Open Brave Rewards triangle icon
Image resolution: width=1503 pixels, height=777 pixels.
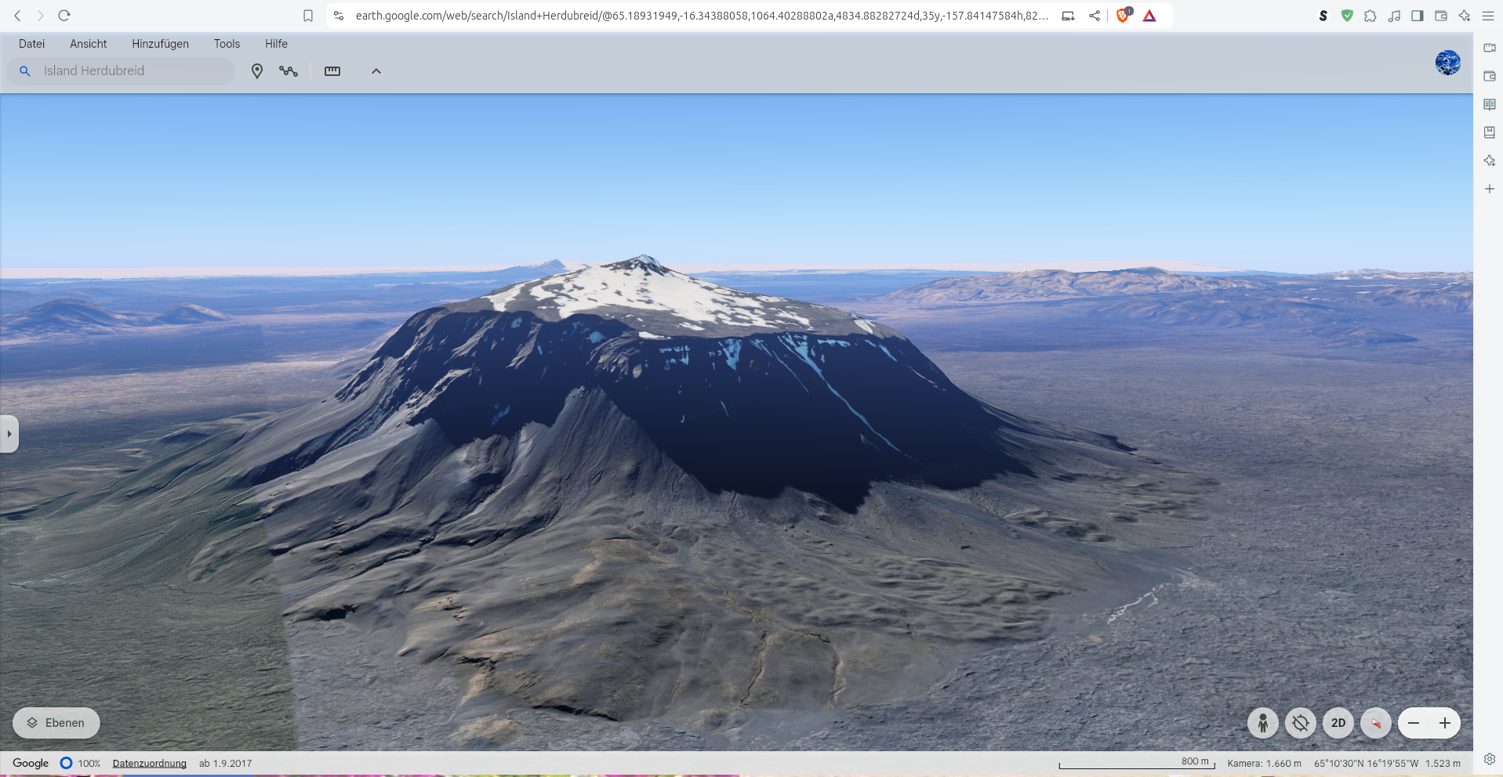1149,16
